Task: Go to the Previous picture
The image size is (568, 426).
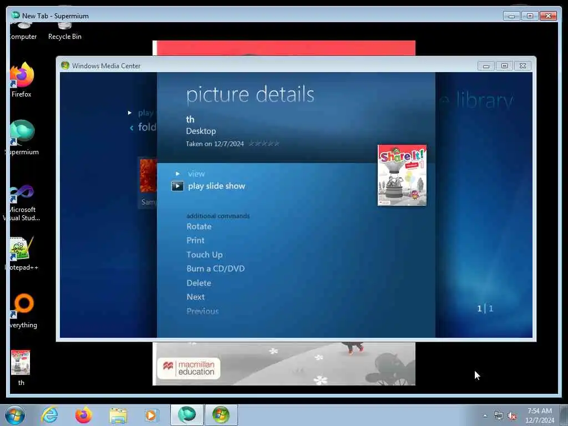Action: coord(202,311)
